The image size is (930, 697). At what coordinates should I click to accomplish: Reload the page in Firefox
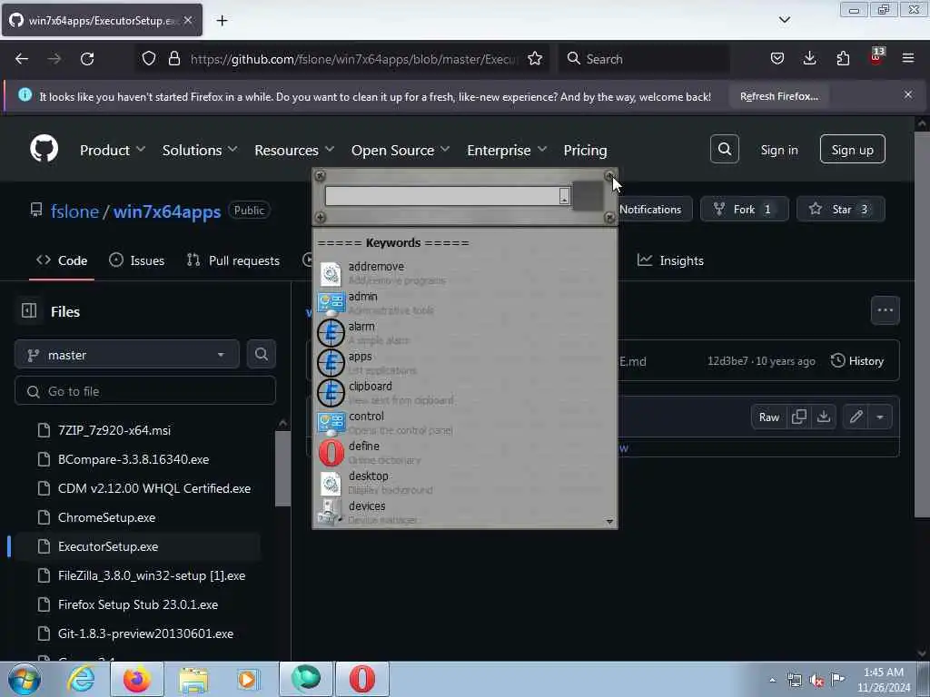coord(87,59)
